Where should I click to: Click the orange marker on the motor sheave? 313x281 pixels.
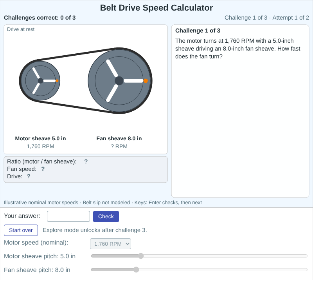pos(57,81)
